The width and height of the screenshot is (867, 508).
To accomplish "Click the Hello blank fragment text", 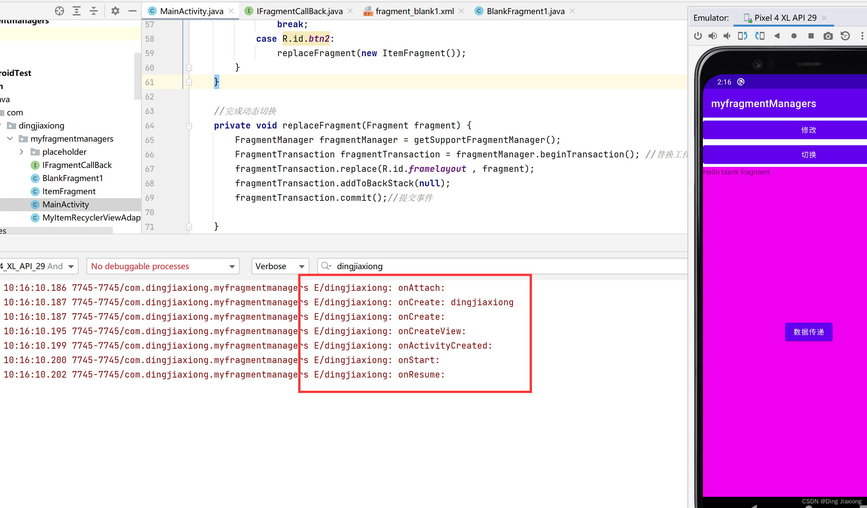I will click(x=736, y=172).
